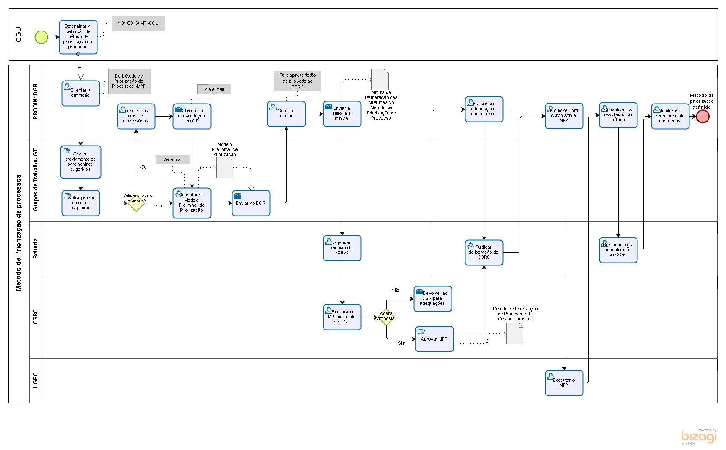Click the 'Minuta de Deliberação' document icon

(380, 79)
